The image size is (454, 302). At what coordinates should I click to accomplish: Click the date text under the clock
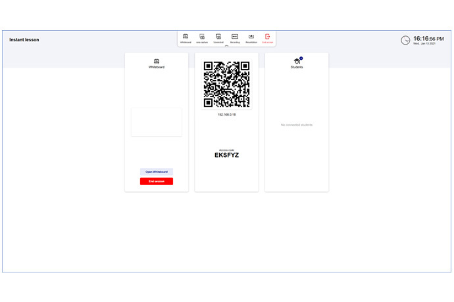tap(424, 43)
